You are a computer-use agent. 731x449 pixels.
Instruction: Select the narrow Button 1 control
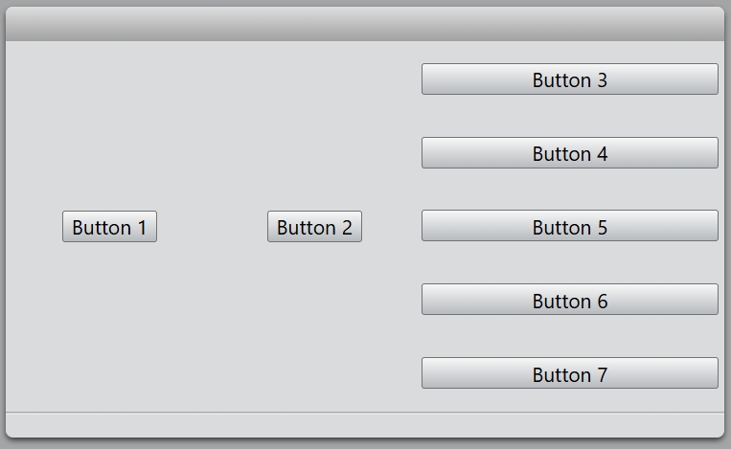[109, 227]
